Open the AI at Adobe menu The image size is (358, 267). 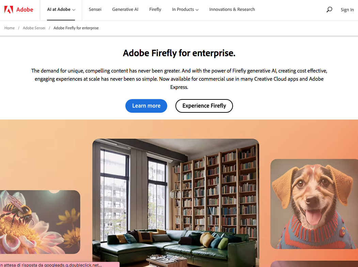[61, 10]
